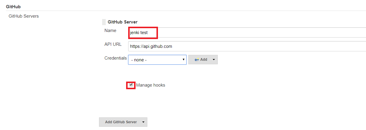Screen dimensions: 366x130
Task: Select the GitHub section heading
Action: (13, 6)
